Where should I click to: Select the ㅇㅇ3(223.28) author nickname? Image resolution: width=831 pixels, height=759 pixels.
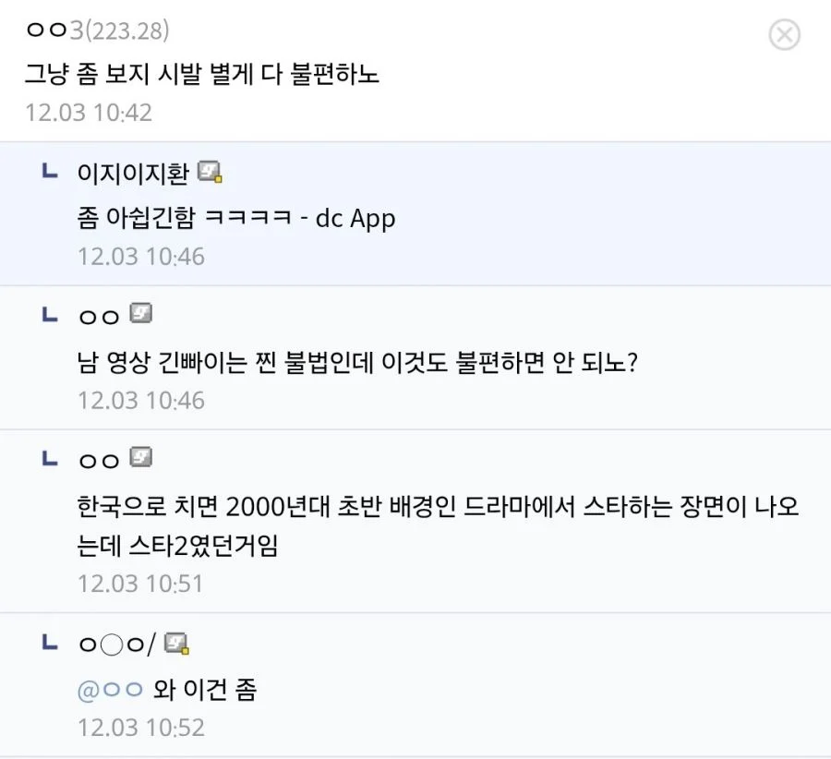(96, 30)
